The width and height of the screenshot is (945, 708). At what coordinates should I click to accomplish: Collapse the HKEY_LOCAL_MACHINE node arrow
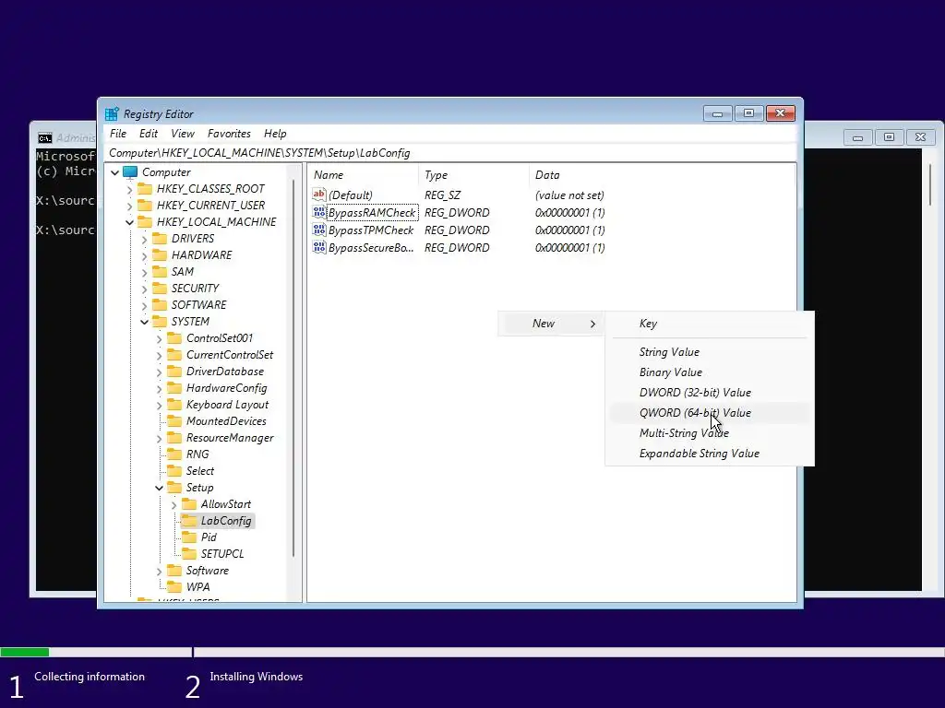pos(129,222)
